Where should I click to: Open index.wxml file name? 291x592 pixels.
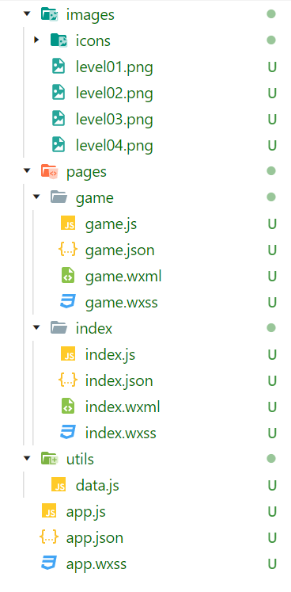tap(123, 407)
